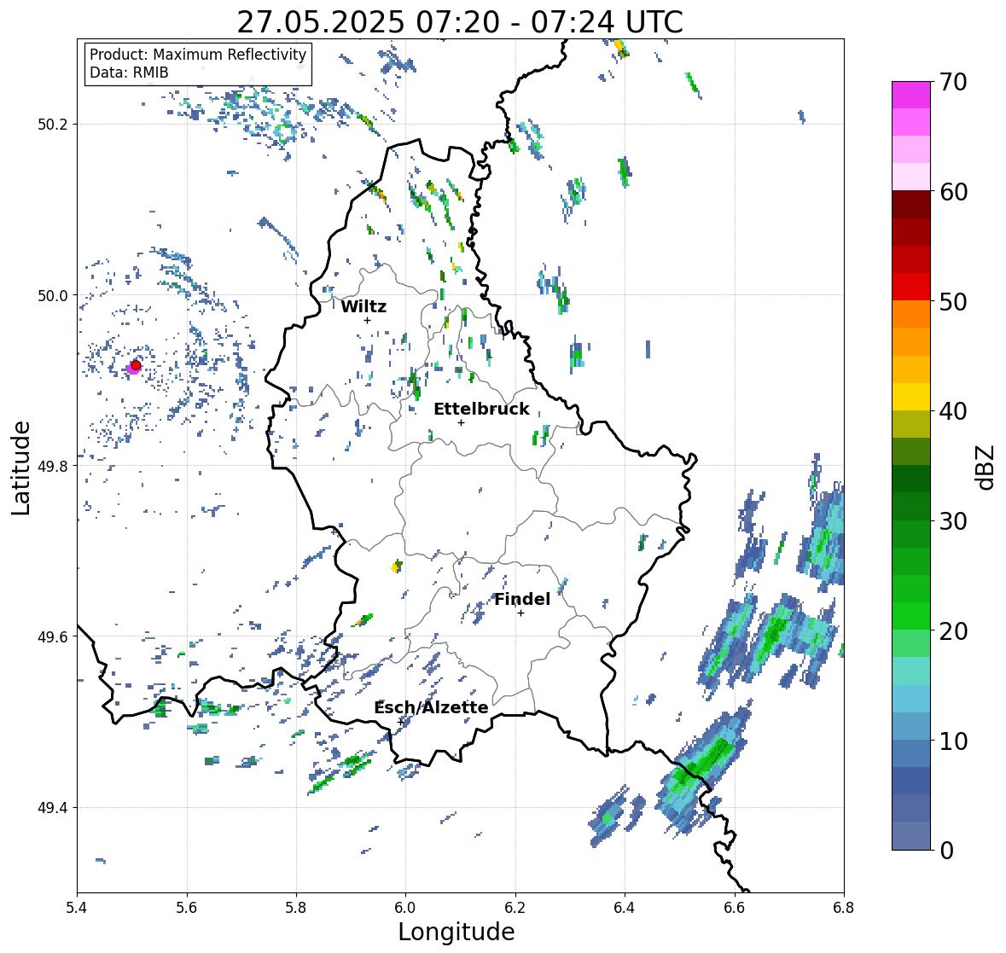The image size is (1006, 953).
Task: Click the orange colorbar swatch below 50
Action: point(911,314)
